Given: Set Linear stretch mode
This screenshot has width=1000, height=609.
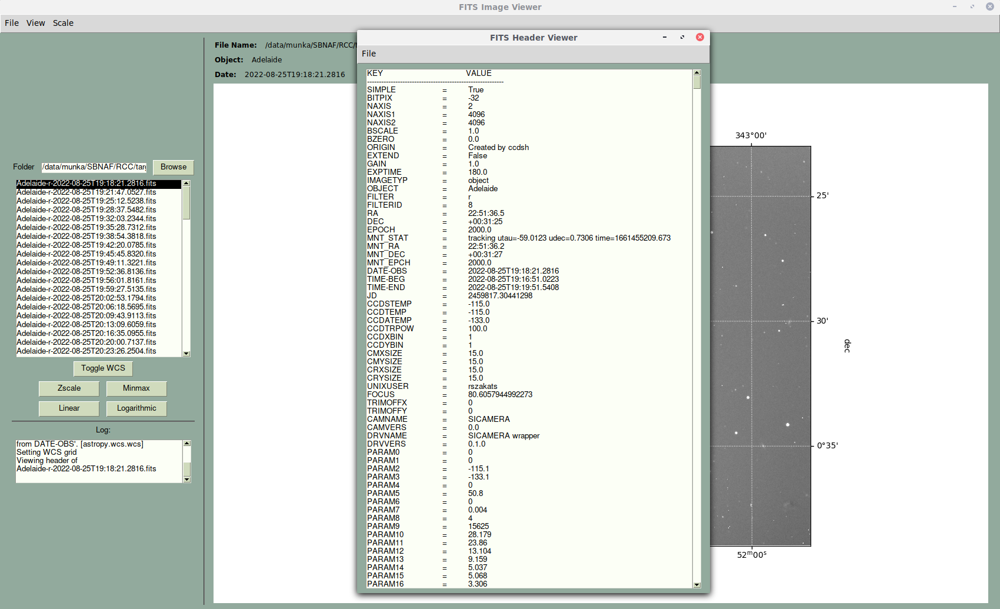Looking at the screenshot, I should [69, 408].
